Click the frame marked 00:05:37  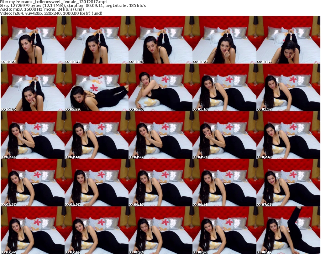[33, 183]
